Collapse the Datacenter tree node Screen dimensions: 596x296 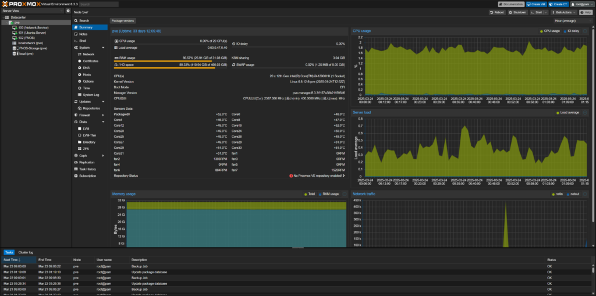point(3,17)
